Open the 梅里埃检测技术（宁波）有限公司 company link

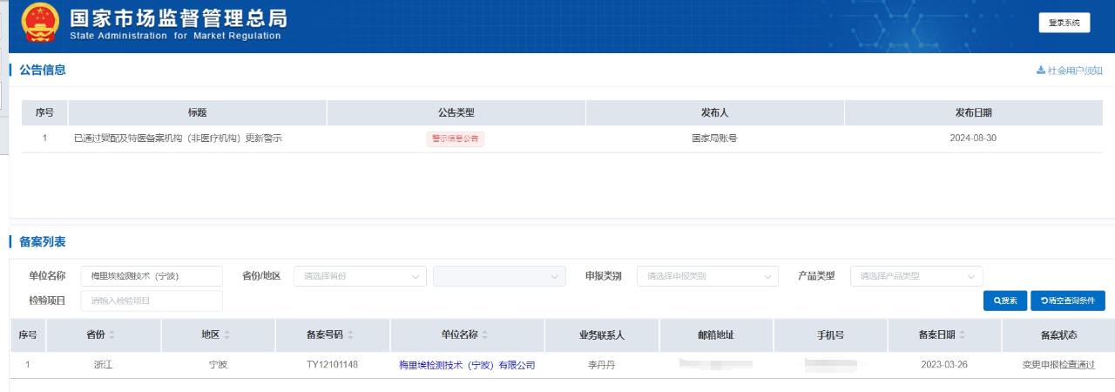(x=466, y=365)
